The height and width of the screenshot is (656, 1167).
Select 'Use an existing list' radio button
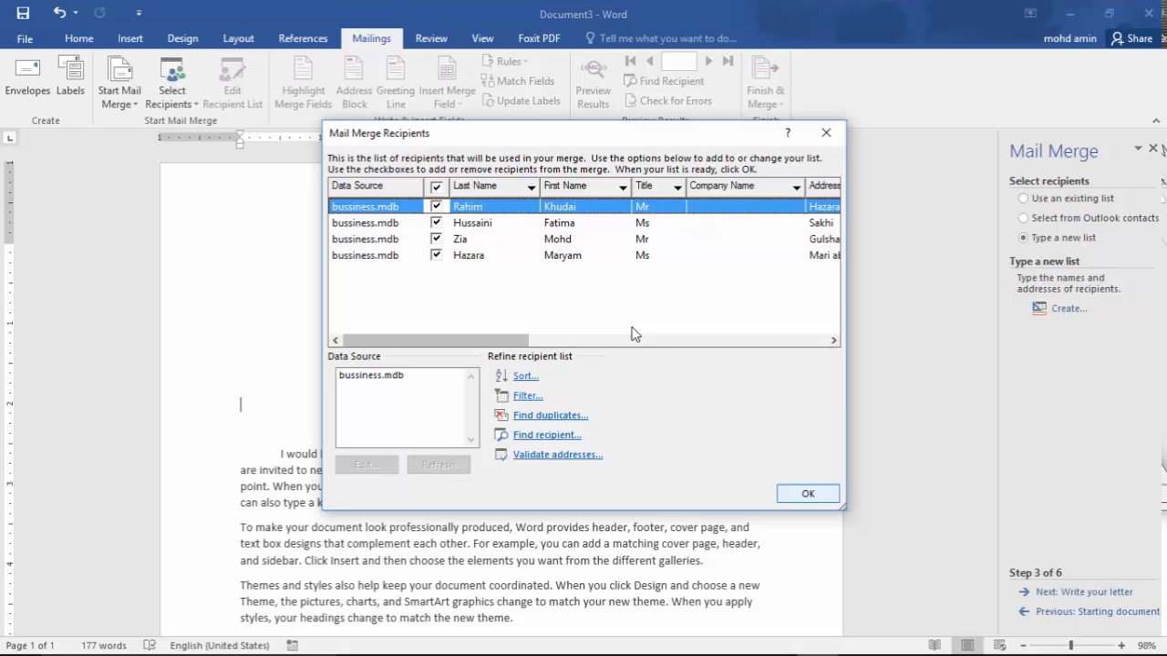click(1024, 198)
